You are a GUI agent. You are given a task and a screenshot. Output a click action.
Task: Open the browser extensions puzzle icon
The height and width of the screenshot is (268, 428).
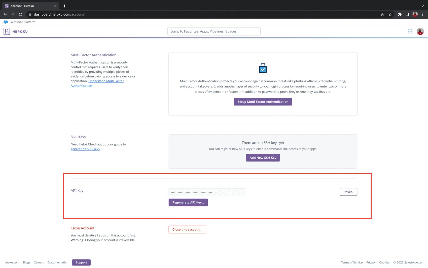click(x=400, y=14)
